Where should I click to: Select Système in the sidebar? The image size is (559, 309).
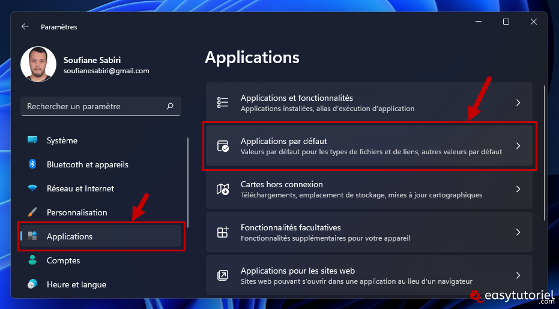101,140
